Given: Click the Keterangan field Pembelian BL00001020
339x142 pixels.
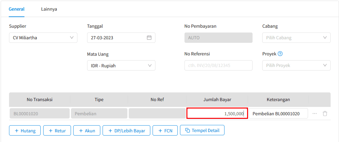Looking at the screenshot, I should 278,114.
